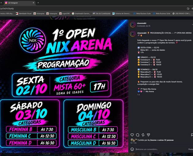Viewport: 193px width, 156px height.
Task: Open the Autarquias bookmark beside Identidade Visual
Action: pos(39,13)
